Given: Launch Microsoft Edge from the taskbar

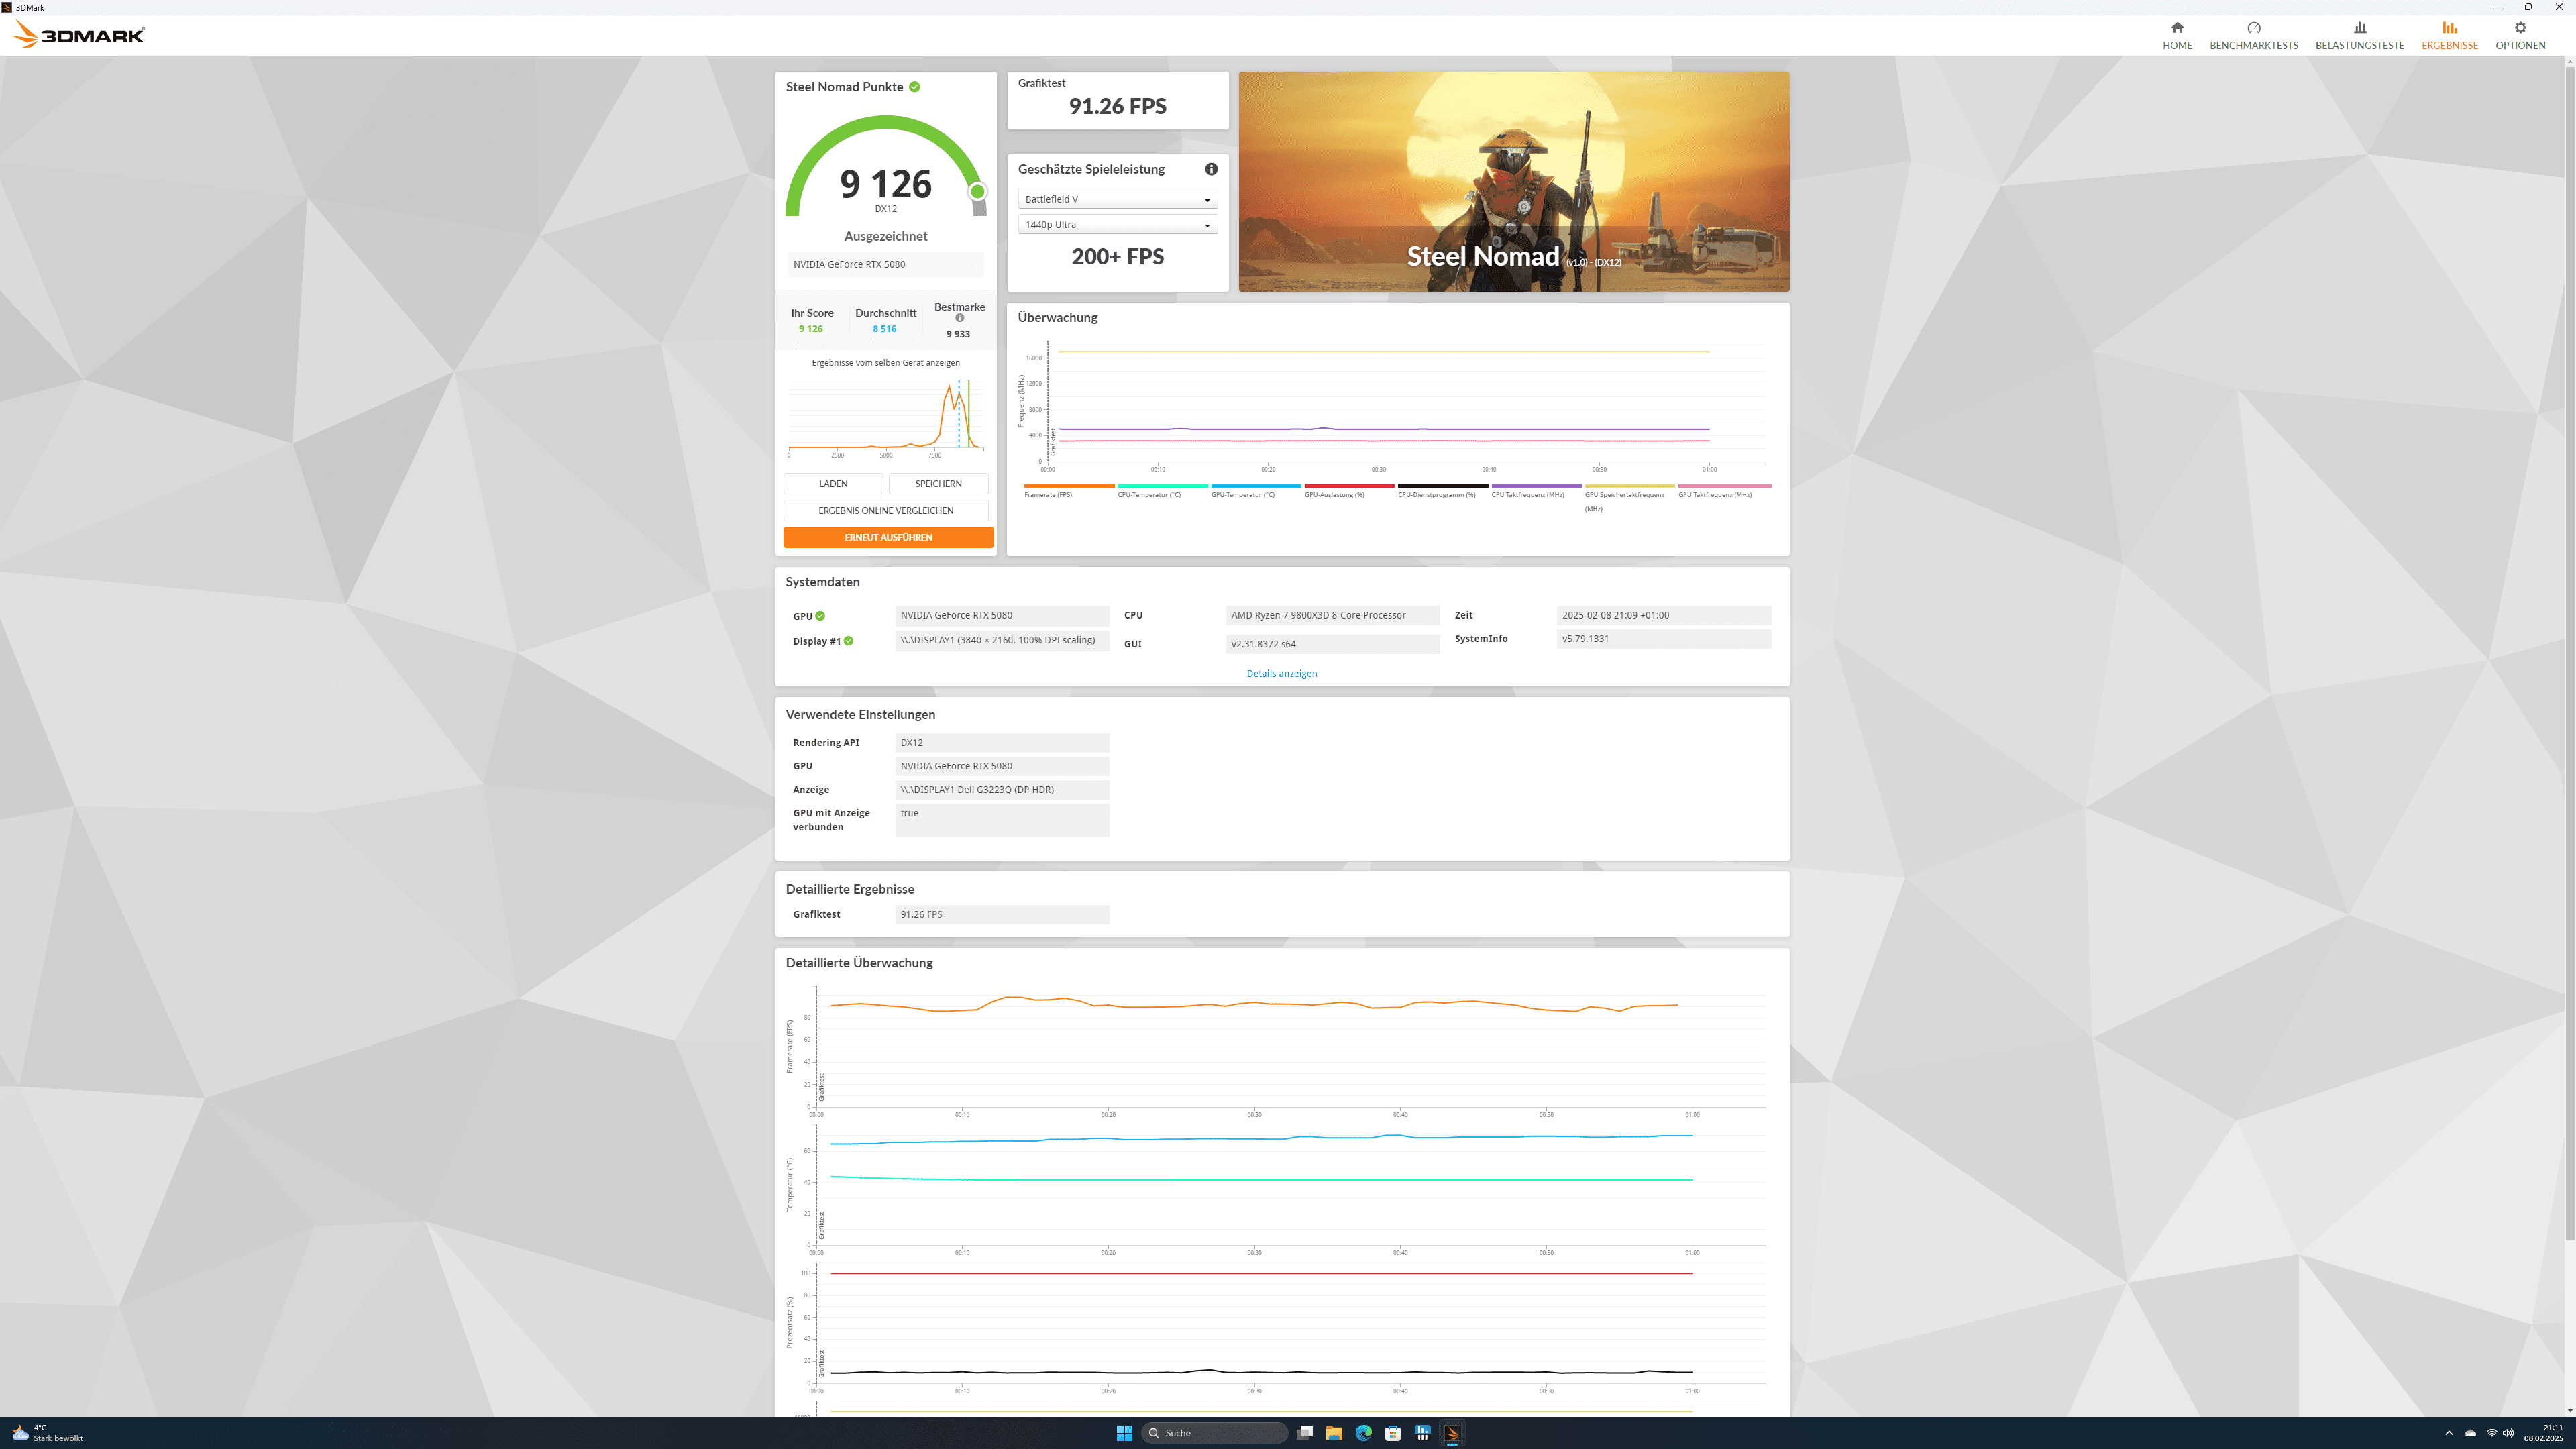Looking at the screenshot, I should [1363, 1432].
